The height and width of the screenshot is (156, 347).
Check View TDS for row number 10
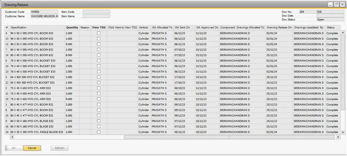99,132
